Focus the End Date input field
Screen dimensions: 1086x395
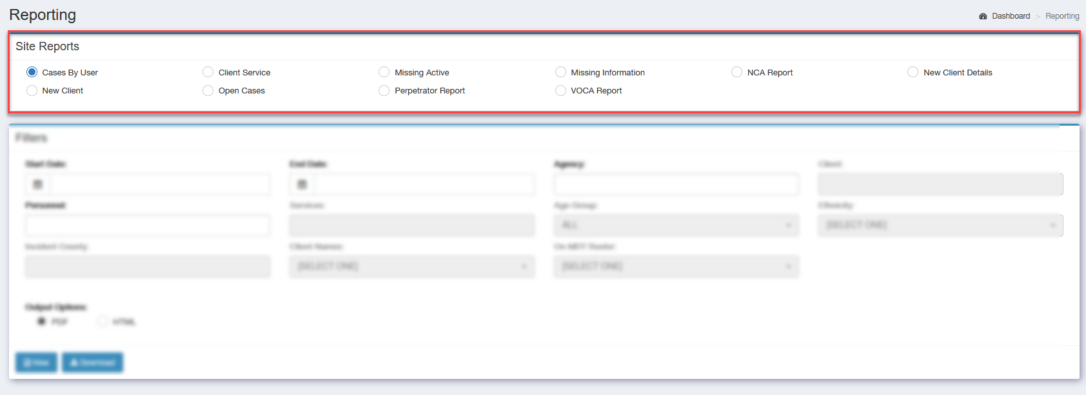point(424,184)
